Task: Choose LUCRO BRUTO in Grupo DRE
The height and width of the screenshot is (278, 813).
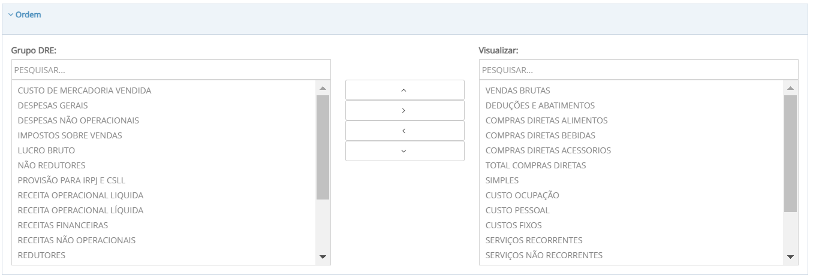Action: [47, 150]
